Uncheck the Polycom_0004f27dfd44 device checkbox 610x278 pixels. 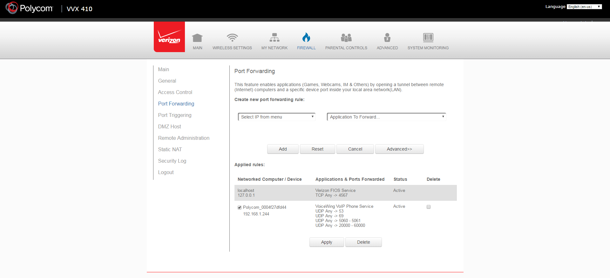point(240,207)
